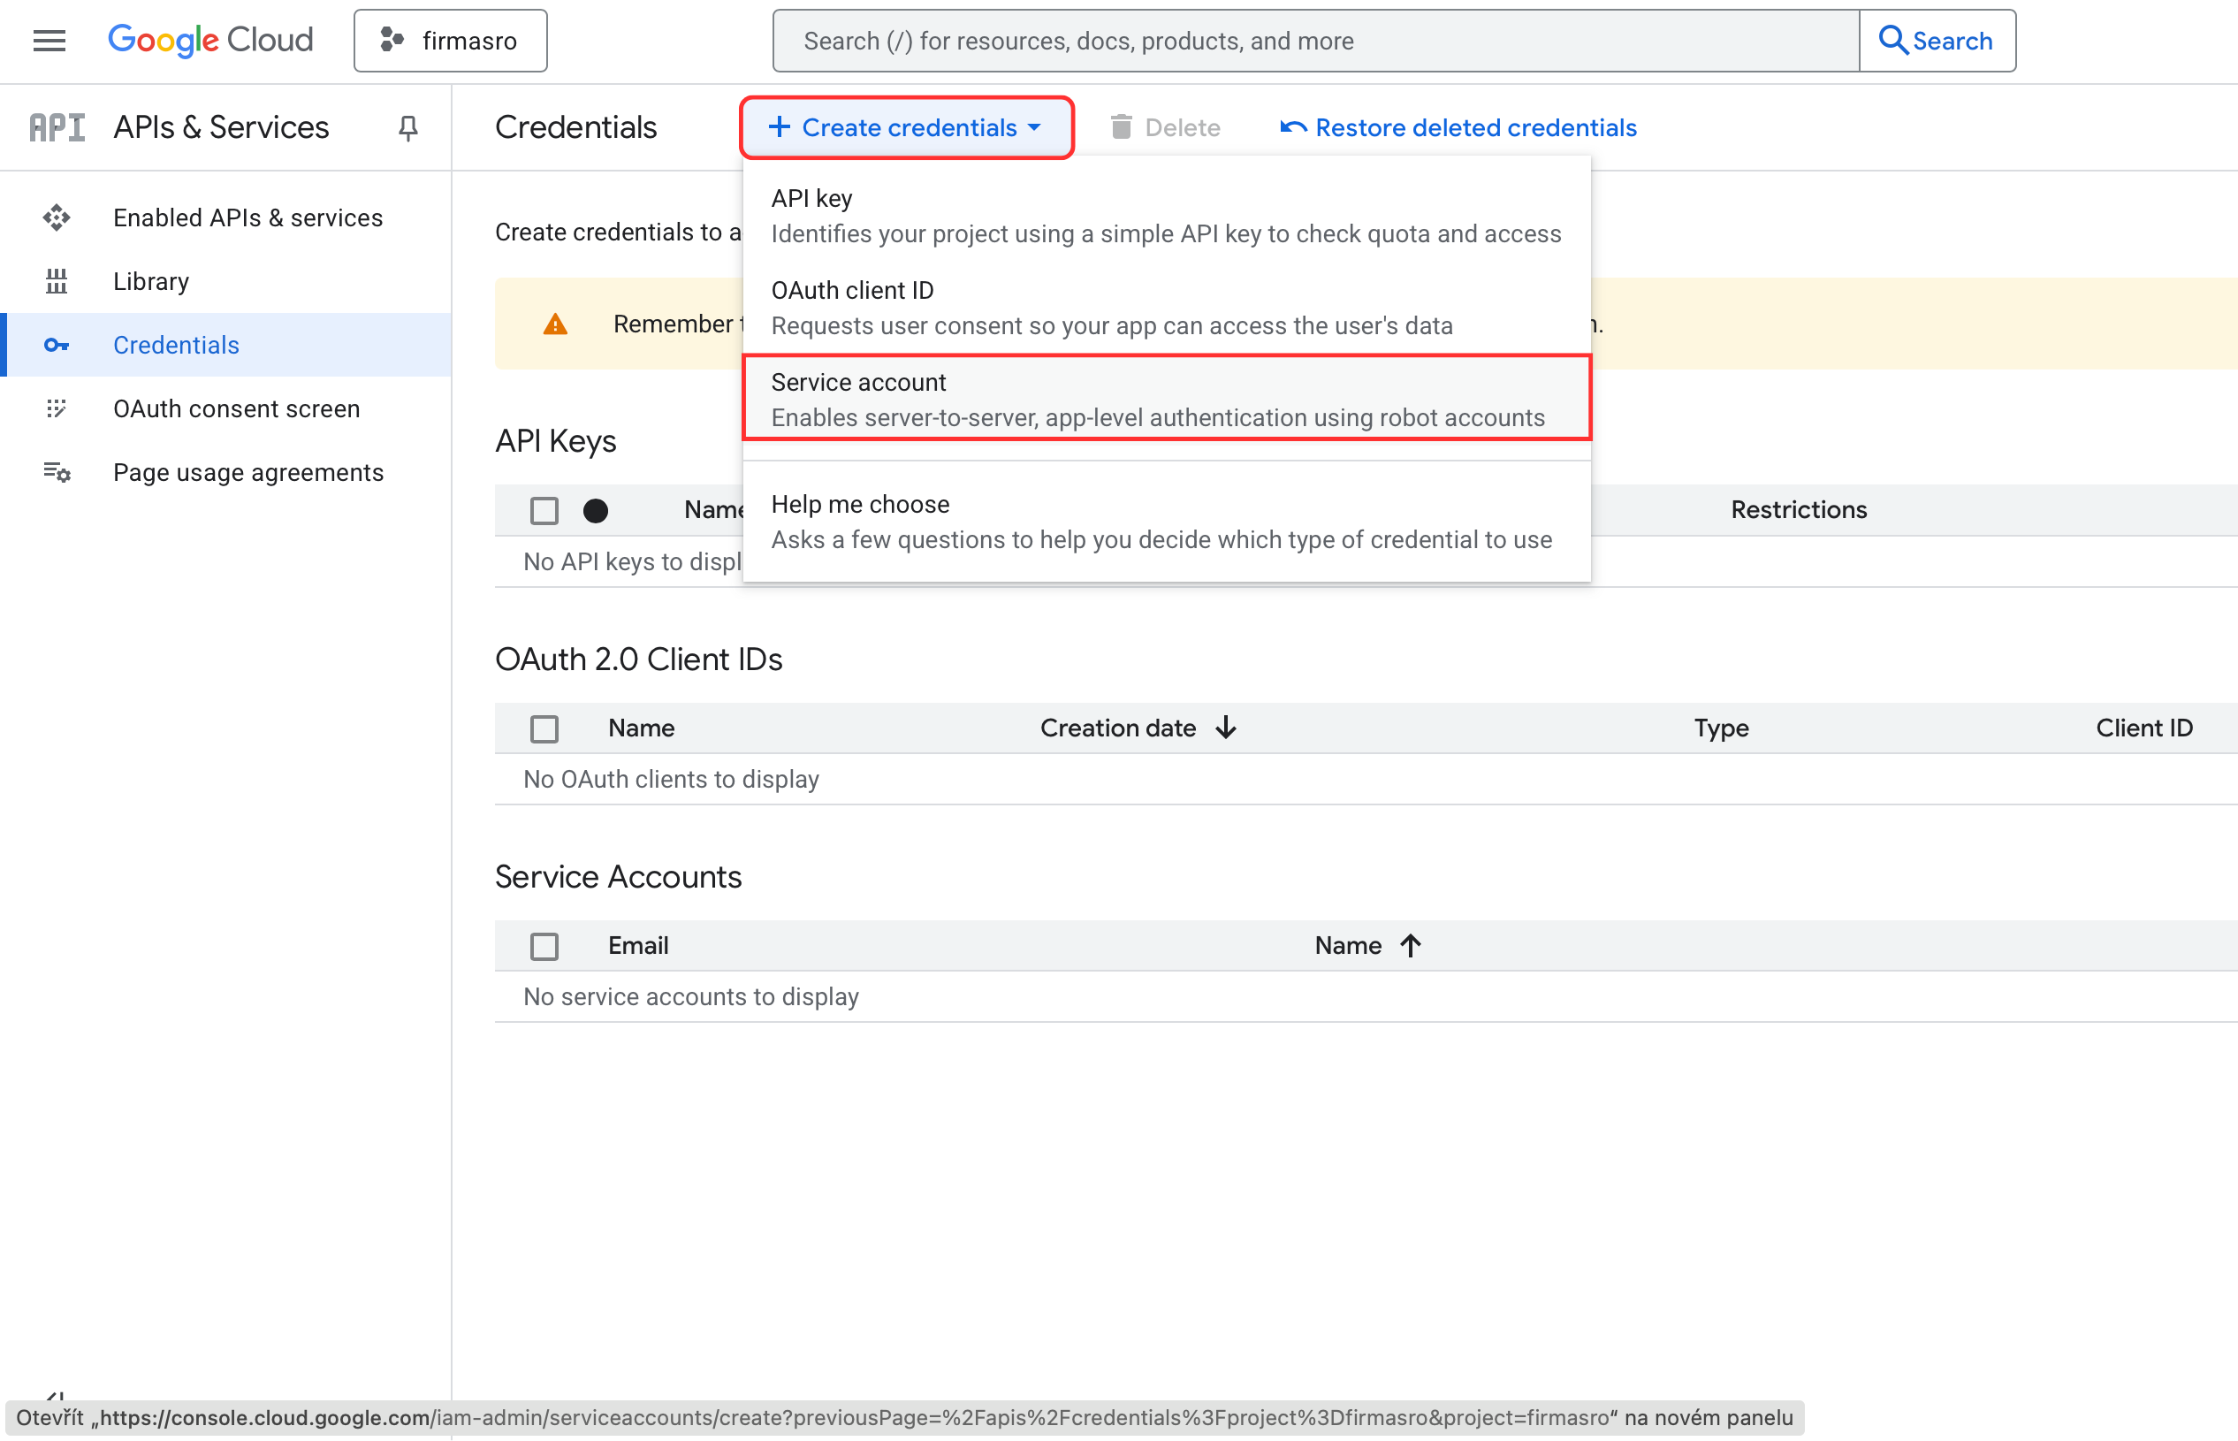Open the firmasro project selector

(x=450, y=41)
